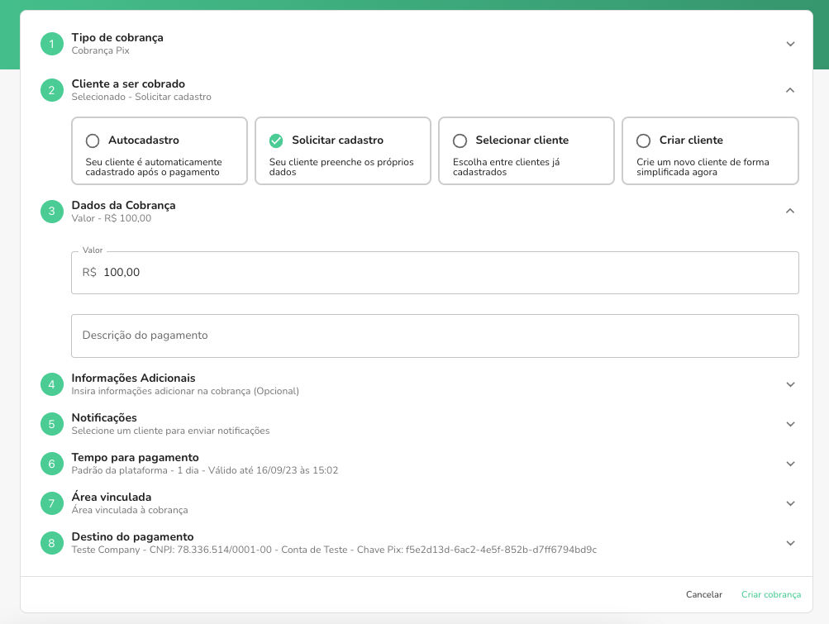The height and width of the screenshot is (624, 829).
Task: Click the step 2 green circle badge
Action: coord(52,90)
